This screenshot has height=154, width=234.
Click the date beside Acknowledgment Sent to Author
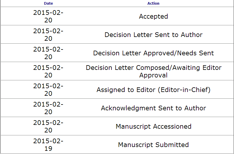point(48,108)
